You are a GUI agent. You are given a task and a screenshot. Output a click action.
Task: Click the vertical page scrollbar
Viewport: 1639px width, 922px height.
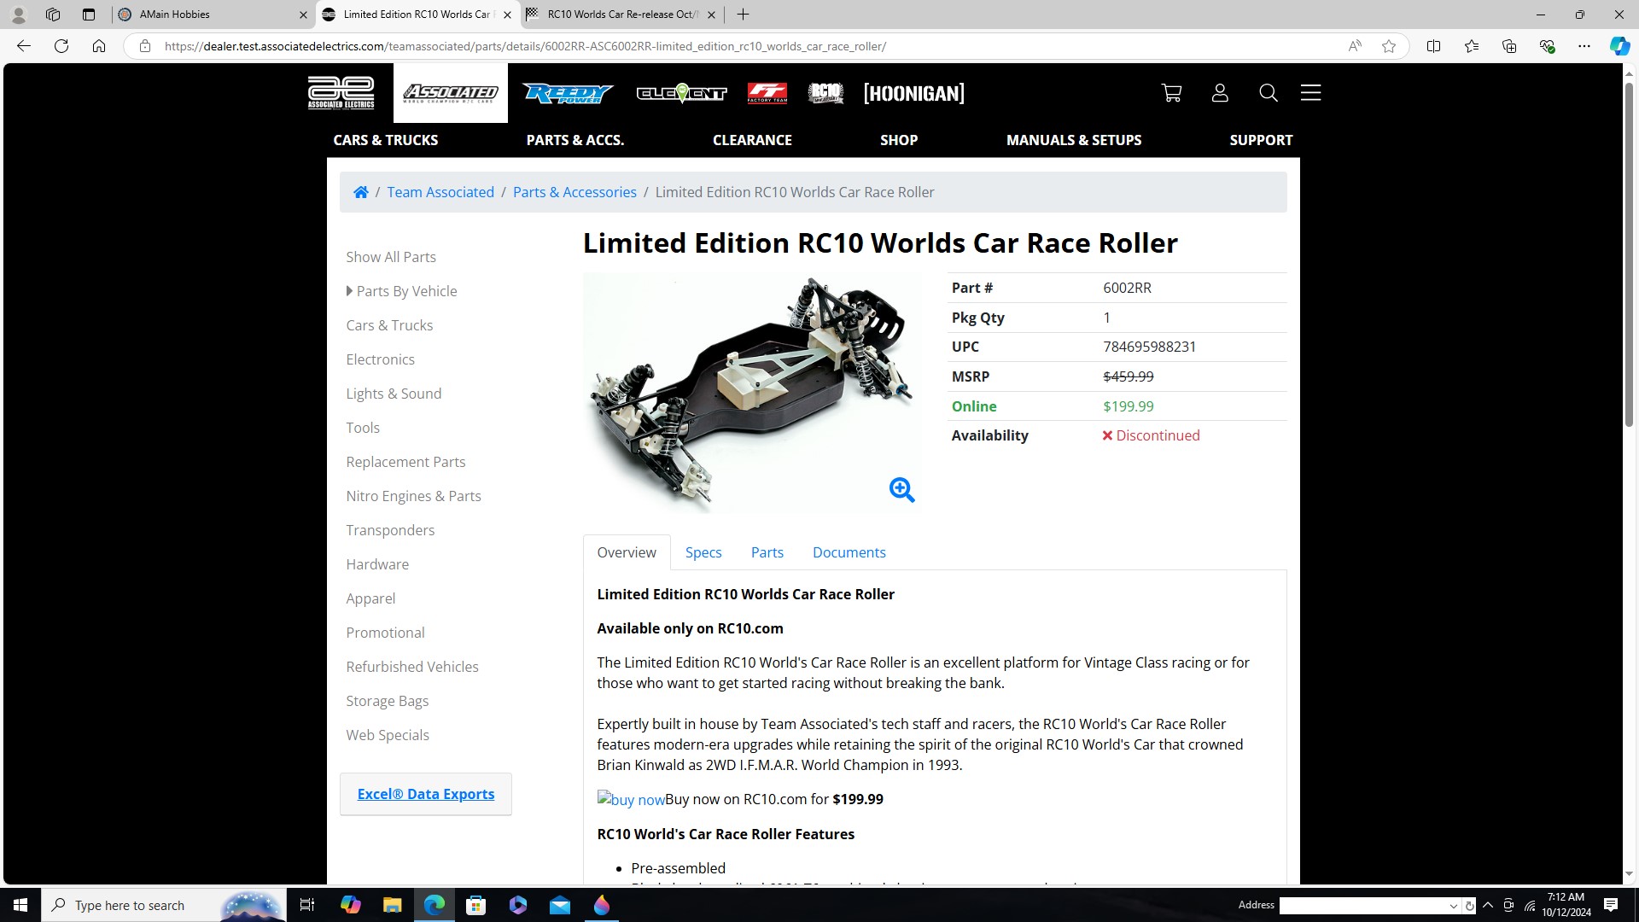click(x=1629, y=256)
